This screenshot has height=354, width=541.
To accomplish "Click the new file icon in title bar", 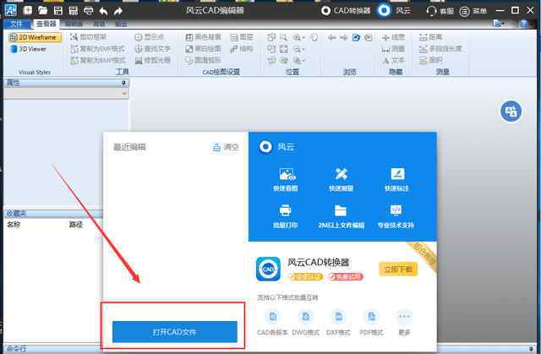I will tap(28, 11).
